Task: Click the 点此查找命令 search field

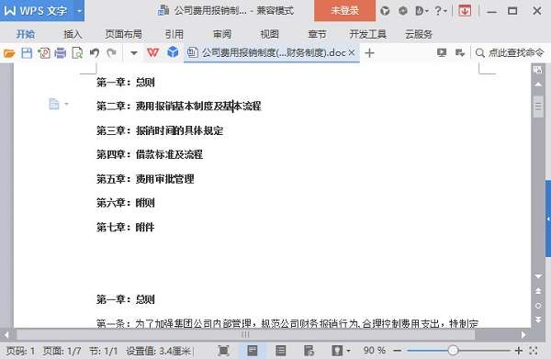Action: (x=515, y=53)
